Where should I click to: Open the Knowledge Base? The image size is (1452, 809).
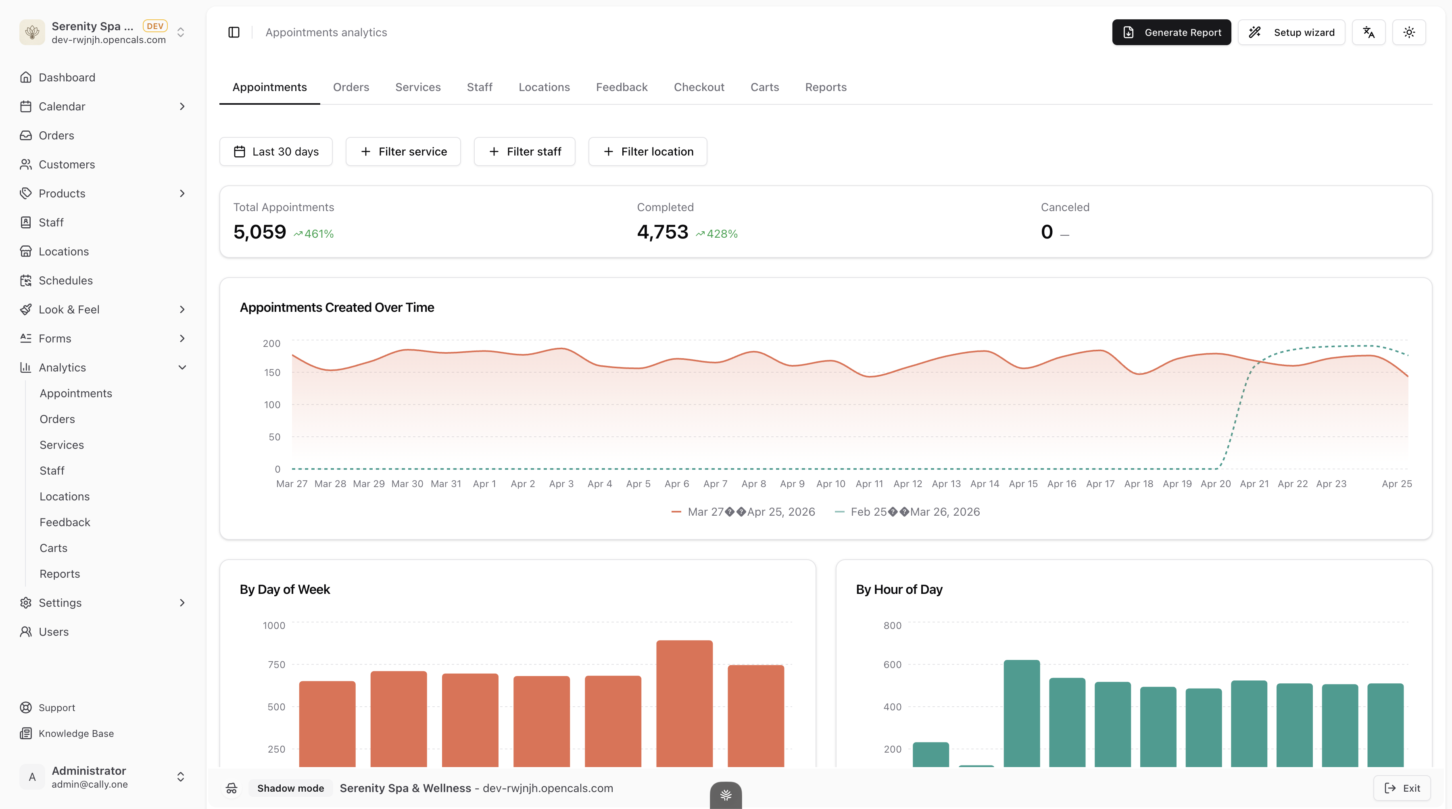(x=75, y=734)
